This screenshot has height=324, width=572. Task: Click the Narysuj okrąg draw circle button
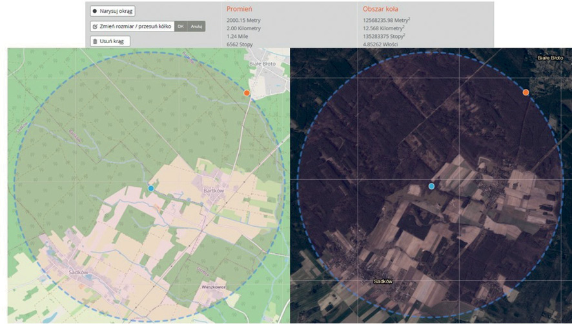point(112,11)
